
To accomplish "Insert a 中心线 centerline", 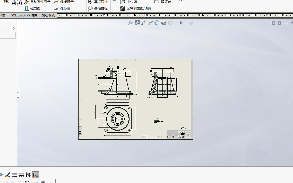I will tap(128, 2).
